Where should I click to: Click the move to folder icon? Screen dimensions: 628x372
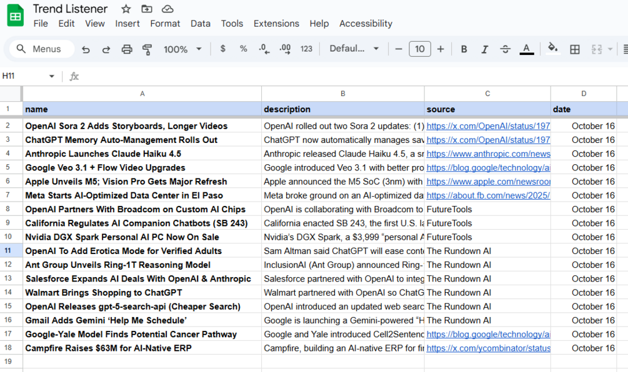(147, 9)
